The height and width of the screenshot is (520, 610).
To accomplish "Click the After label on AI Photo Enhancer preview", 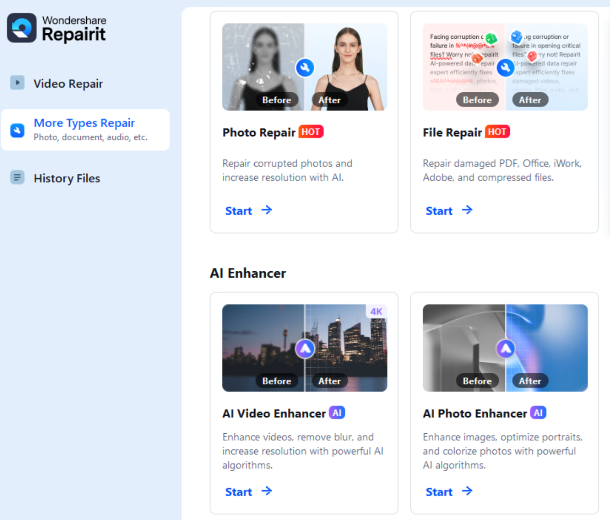I will pyautogui.click(x=530, y=381).
